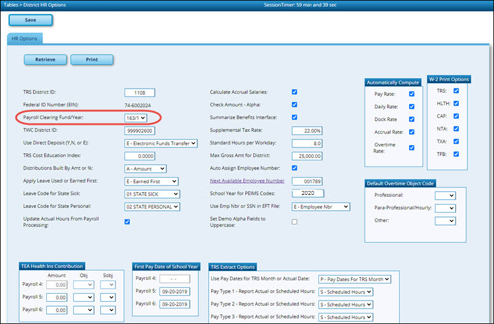Select the Payroll 5 first pay date field
This screenshot has width=494, height=324.
[x=176, y=291]
